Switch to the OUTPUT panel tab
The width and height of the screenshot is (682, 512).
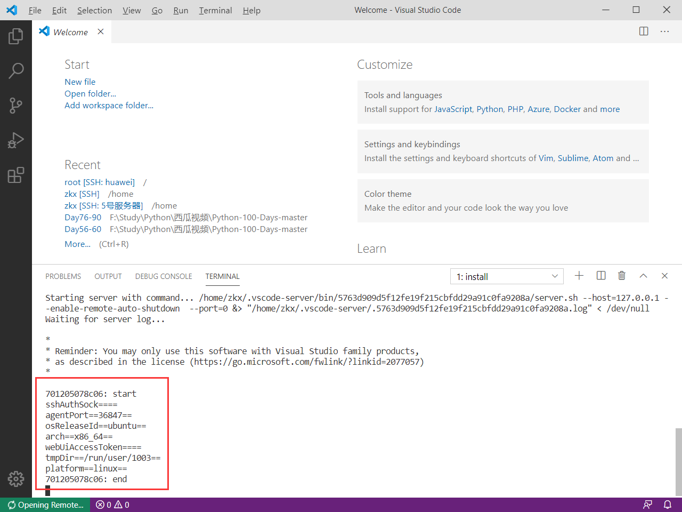tap(108, 276)
